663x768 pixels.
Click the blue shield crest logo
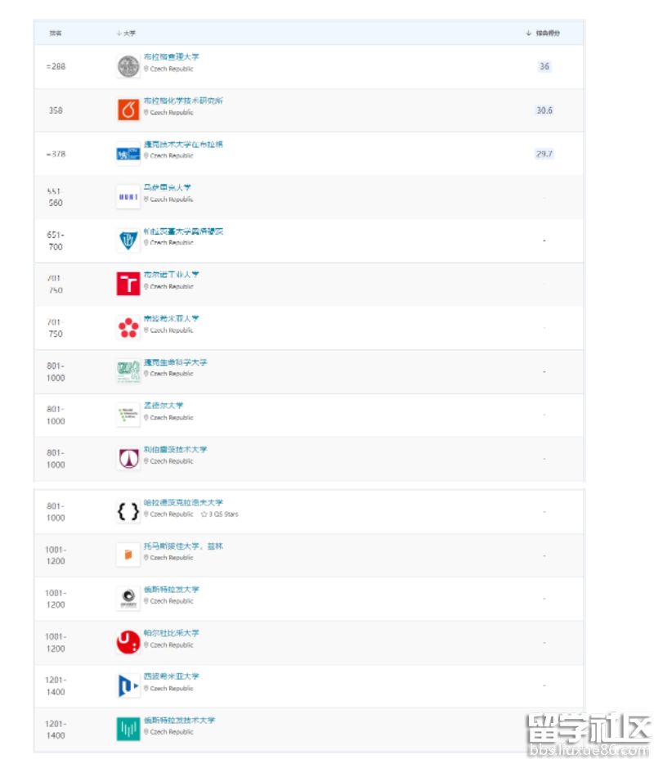128,240
